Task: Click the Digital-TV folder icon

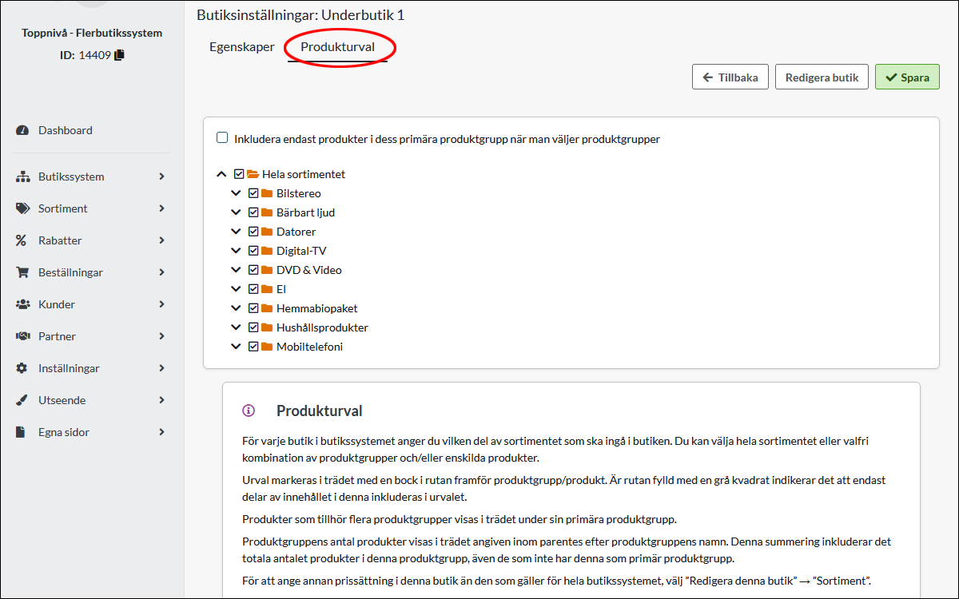Action: click(267, 251)
